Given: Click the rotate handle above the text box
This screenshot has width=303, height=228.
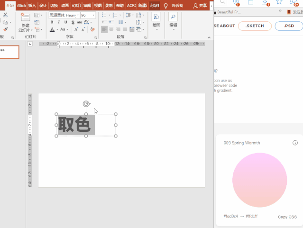Looking at the screenshot, I should point(86,104).
